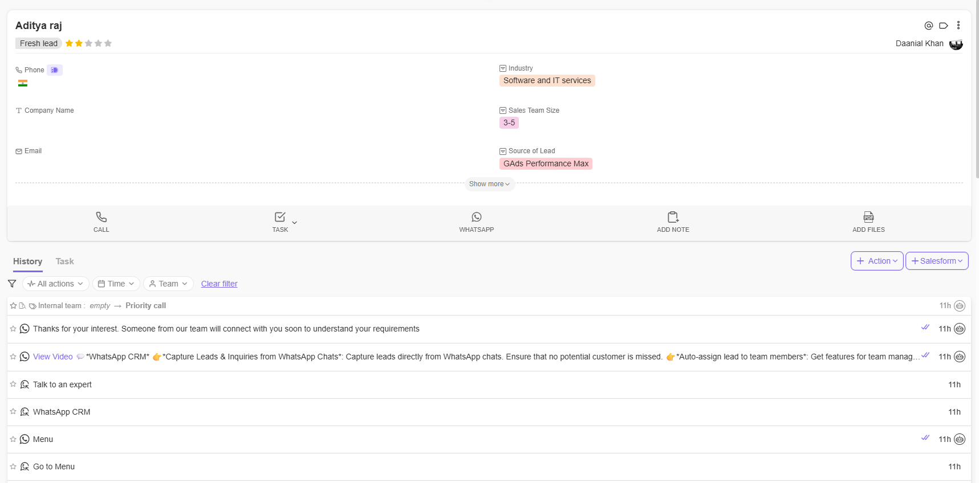Switch to the Task tab
Viewport: 979px width, 483px height.
pos(64,261)
